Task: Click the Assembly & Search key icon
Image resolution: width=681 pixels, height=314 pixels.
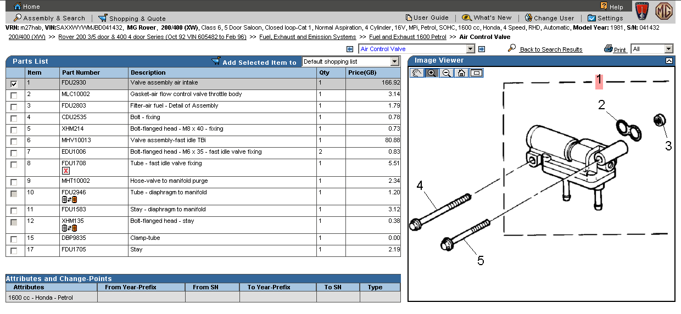Action: tap(18, 18)
